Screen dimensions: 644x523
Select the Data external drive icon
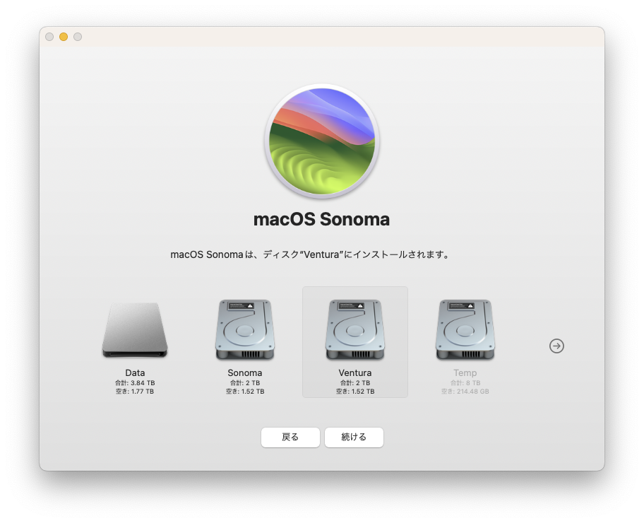click(135, 330)
